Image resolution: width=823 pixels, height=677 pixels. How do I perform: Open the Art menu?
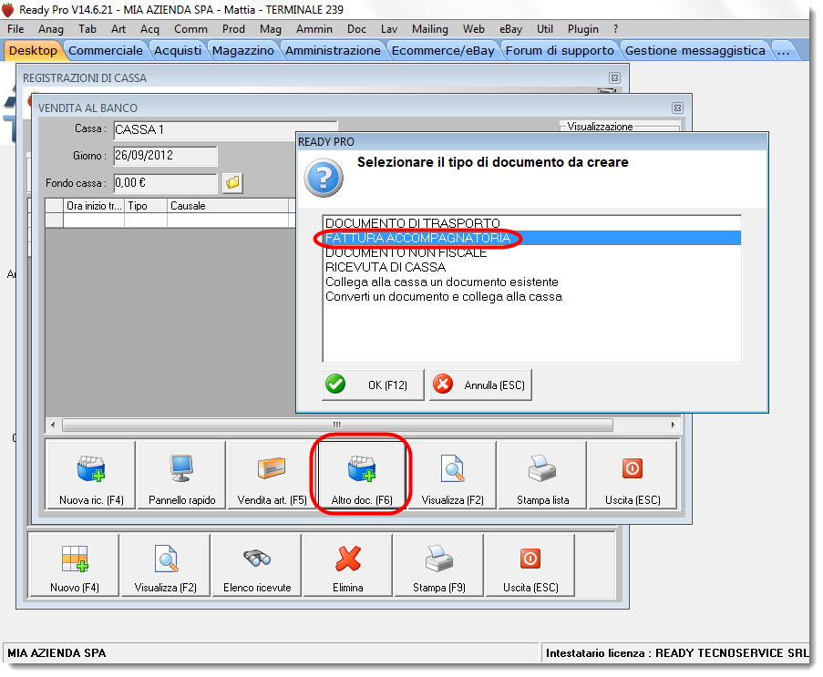coord(118,29)
